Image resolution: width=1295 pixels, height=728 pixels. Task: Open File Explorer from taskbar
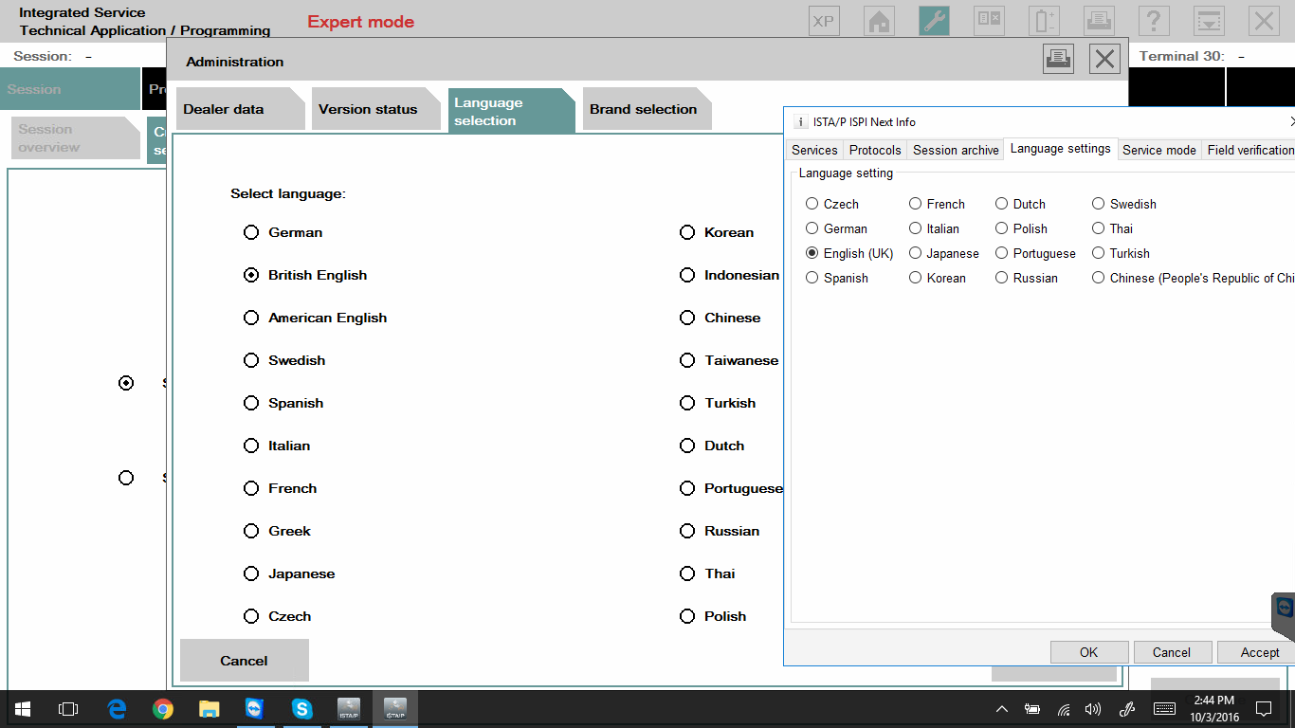(x=209, y=709)
